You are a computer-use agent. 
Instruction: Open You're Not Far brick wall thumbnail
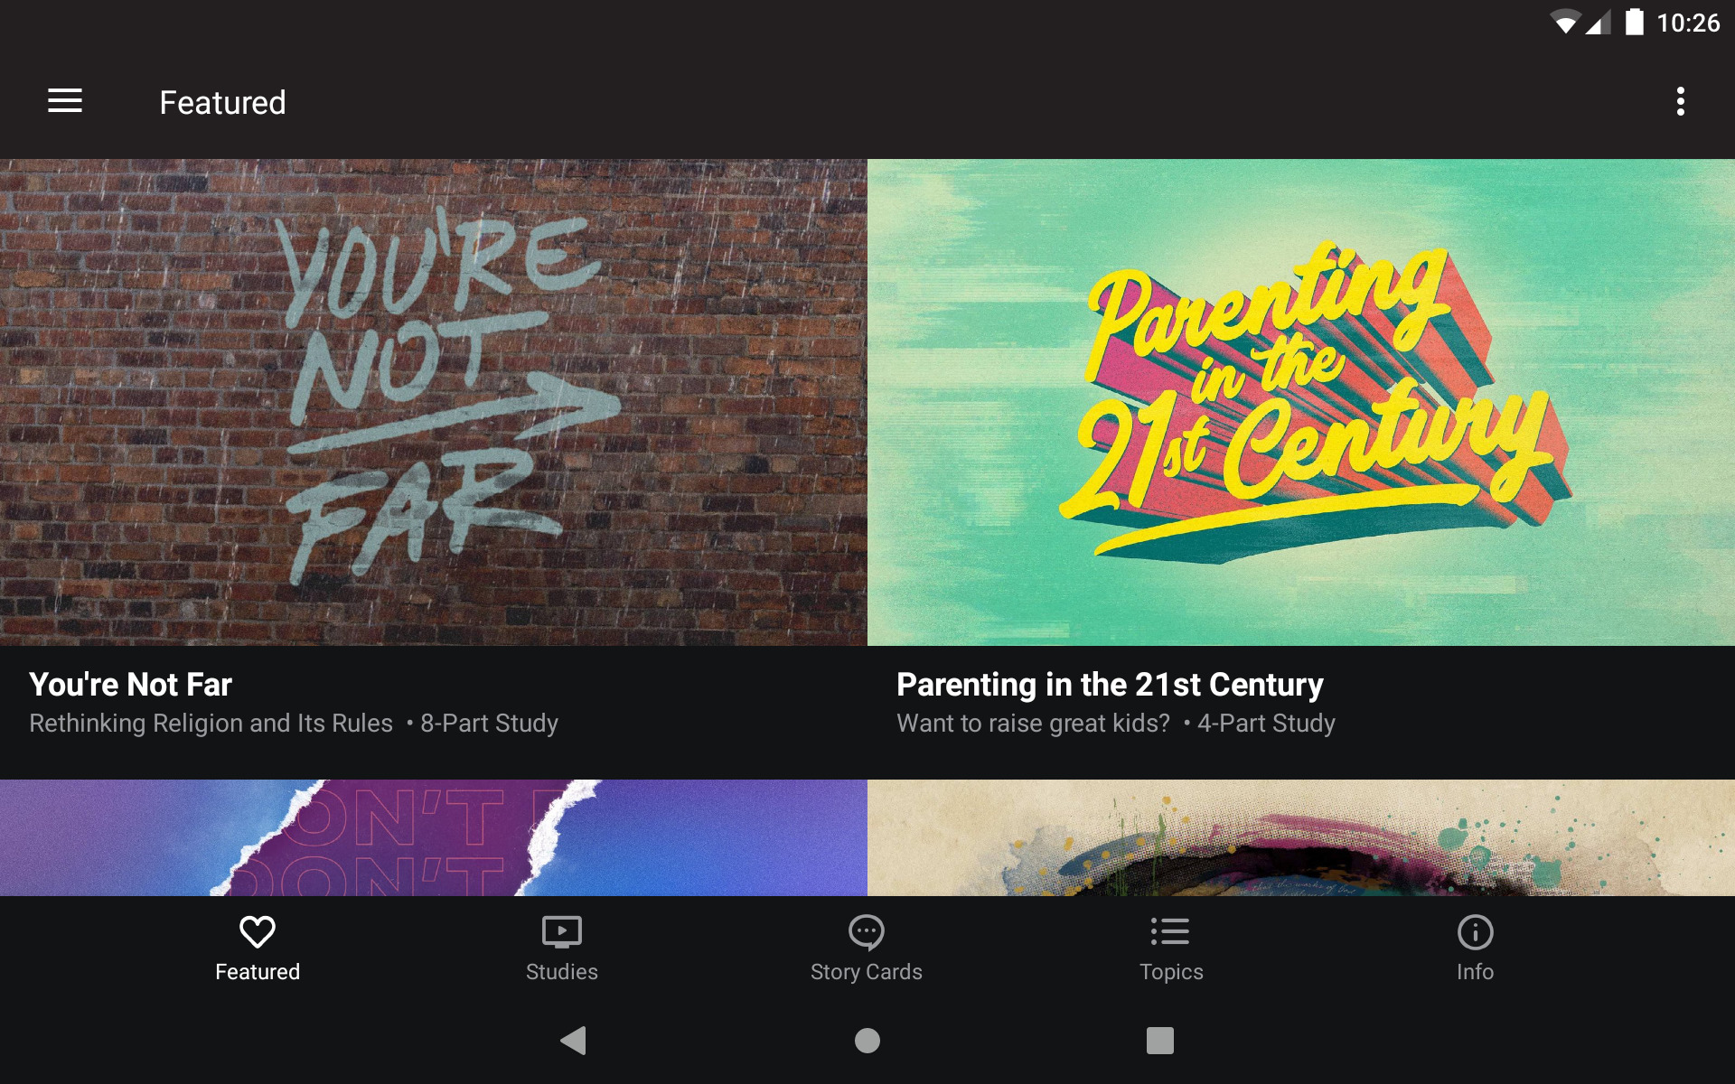click(434, 402)
